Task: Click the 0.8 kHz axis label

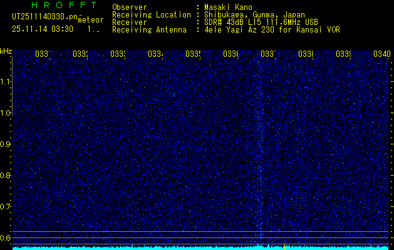Action: pyautogui.click(x=6, y=175)
